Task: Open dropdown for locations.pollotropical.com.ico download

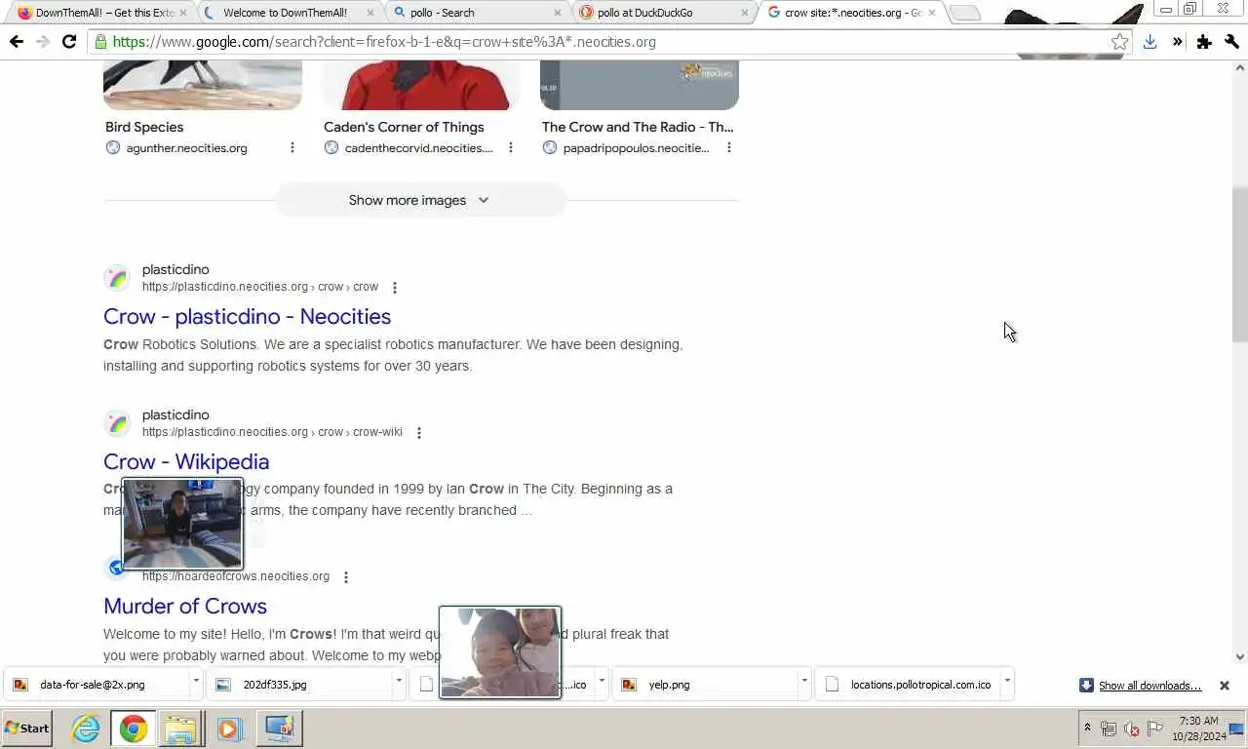Action: pos(1007,680)
